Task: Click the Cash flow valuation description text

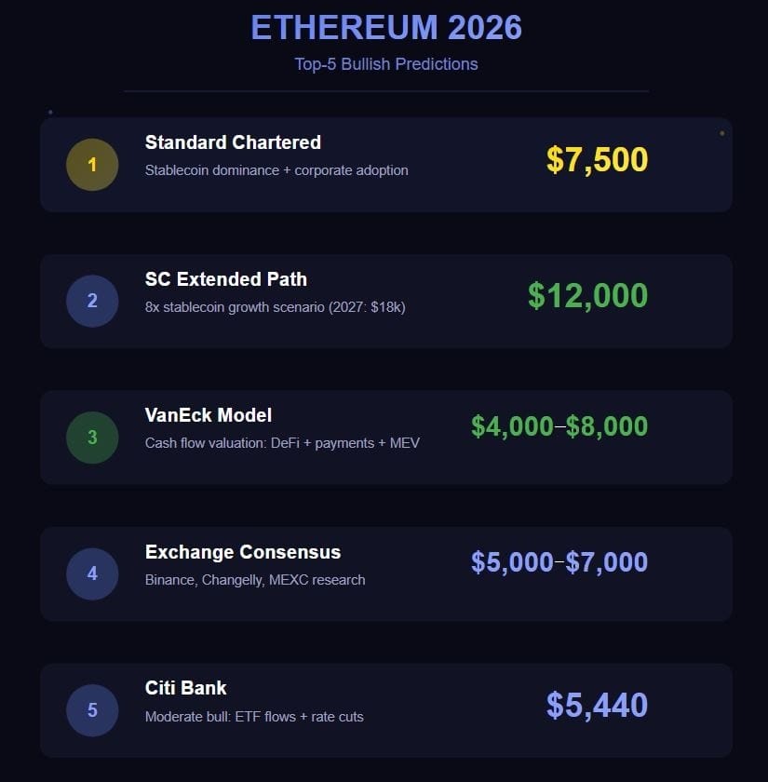Action: [282, 443]
